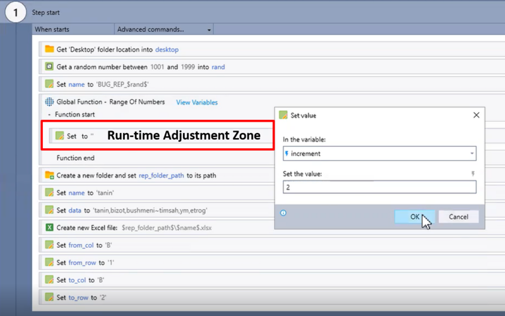Click the icon of Set from_row command

pos(49,262)
